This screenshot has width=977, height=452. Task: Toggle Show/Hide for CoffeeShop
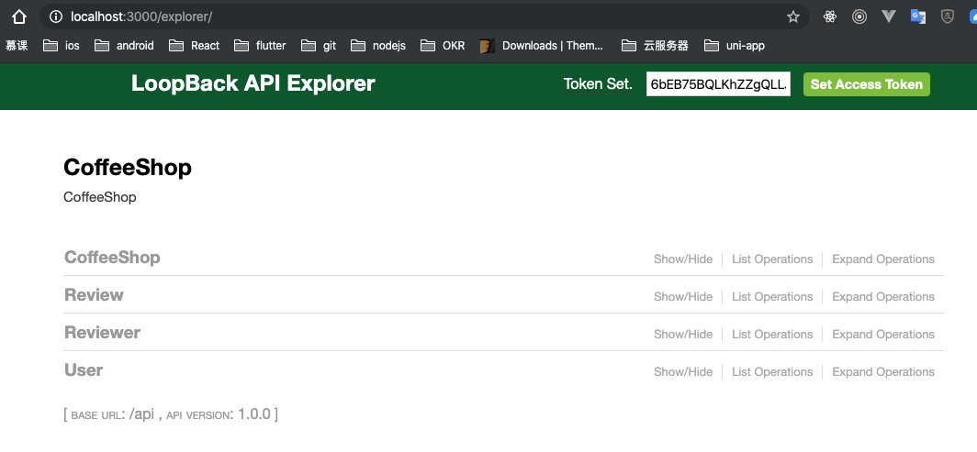coord(683,259)
